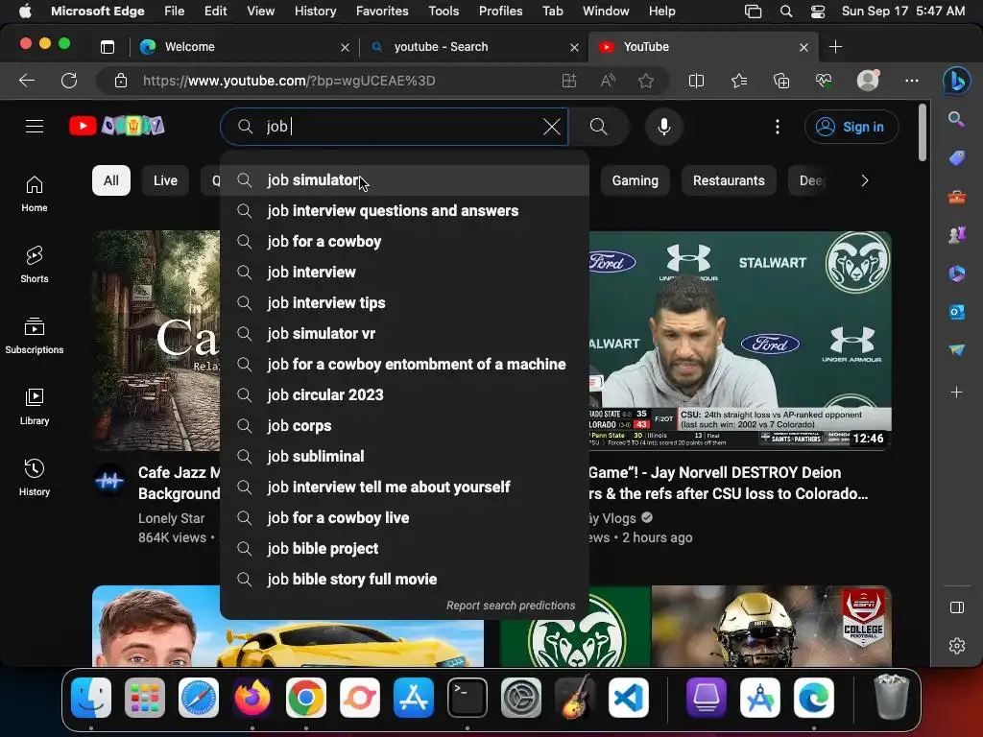Open Bing Copilot sidebar button
Viewport: 983px width, 737px height.
click(x=957, y=81)
